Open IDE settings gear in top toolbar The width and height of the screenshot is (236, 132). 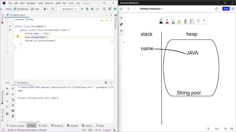(x=110, y=9)
